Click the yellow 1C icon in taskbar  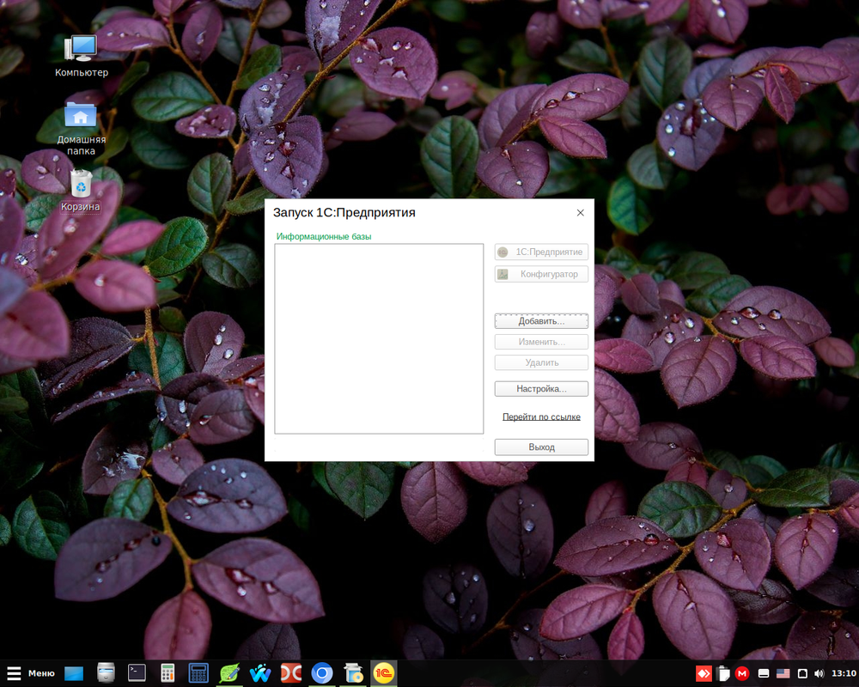pos(384,673)
